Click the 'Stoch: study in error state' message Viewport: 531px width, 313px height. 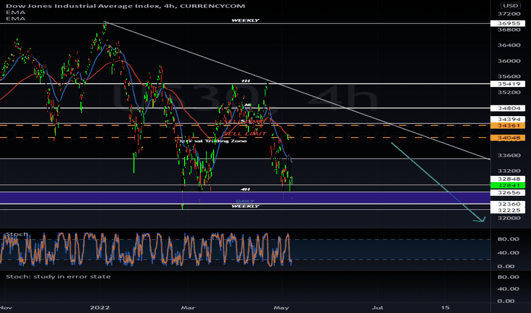(x=58, y=277)
